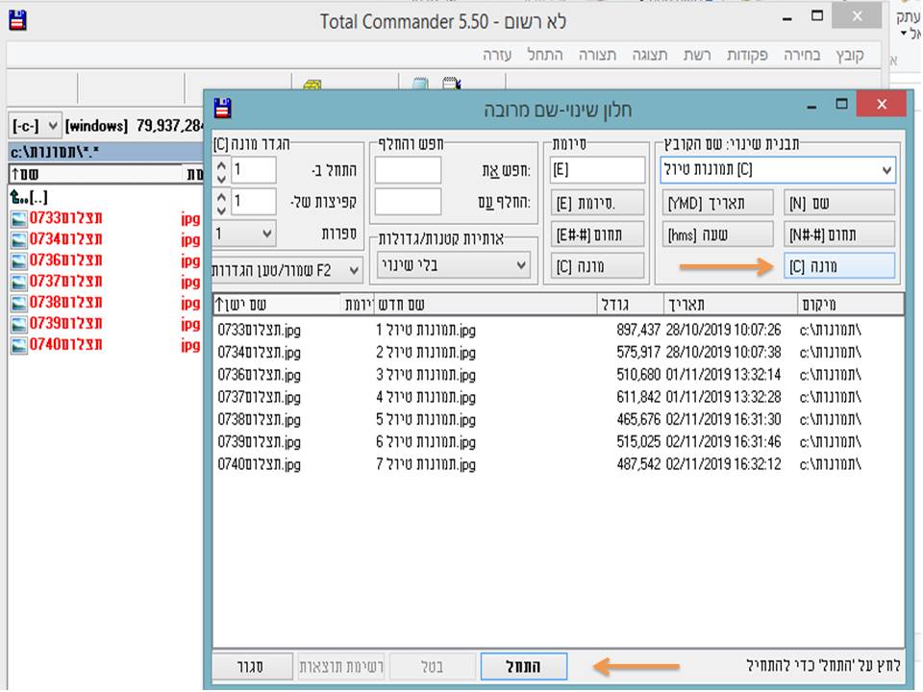Click the path bar 'c:\תמונות\*.*' in left panel
Screen dimensions: 923x692
point(106,153)
